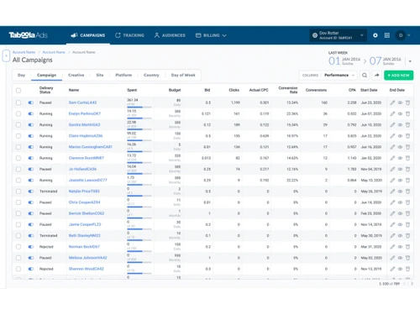
Task: Delete the Norman Beck campaign
Action: click(x=407, y=247)
